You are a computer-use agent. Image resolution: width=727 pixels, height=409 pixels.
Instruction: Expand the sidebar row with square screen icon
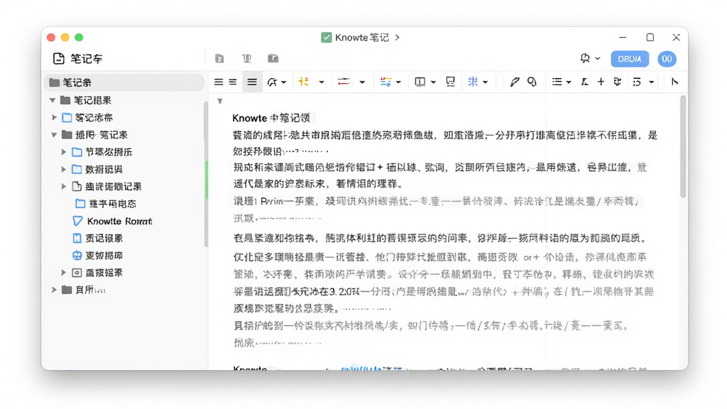(x=63, y=273)
